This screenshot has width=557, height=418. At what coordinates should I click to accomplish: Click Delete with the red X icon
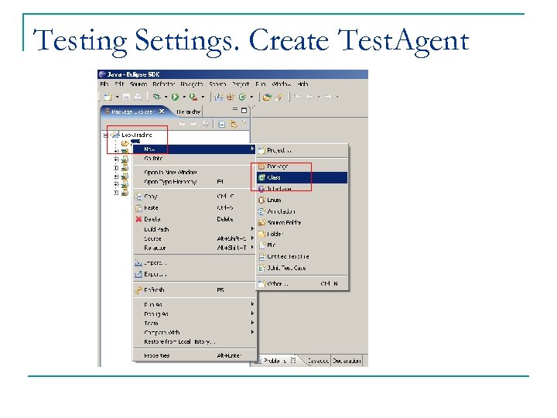pos(194,219)
